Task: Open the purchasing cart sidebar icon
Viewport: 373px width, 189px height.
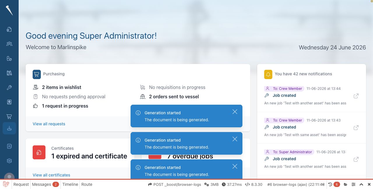Action: click(x=9, y=117)
